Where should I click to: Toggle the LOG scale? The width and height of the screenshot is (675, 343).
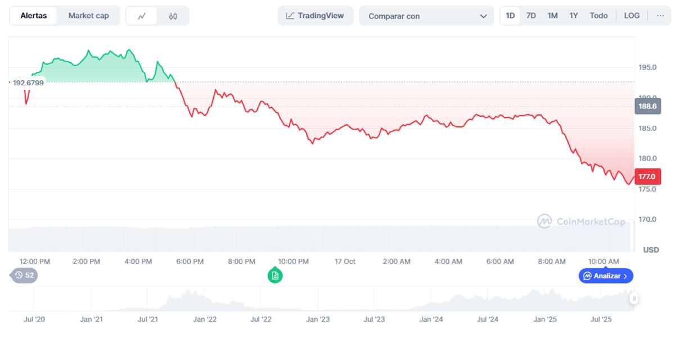632,16
